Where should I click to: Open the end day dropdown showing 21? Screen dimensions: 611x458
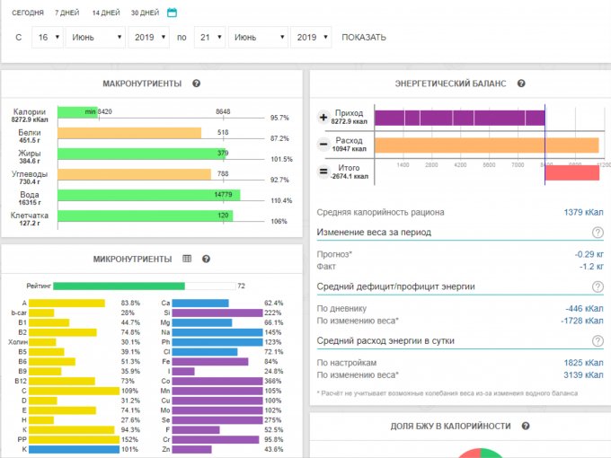point(208,37)
